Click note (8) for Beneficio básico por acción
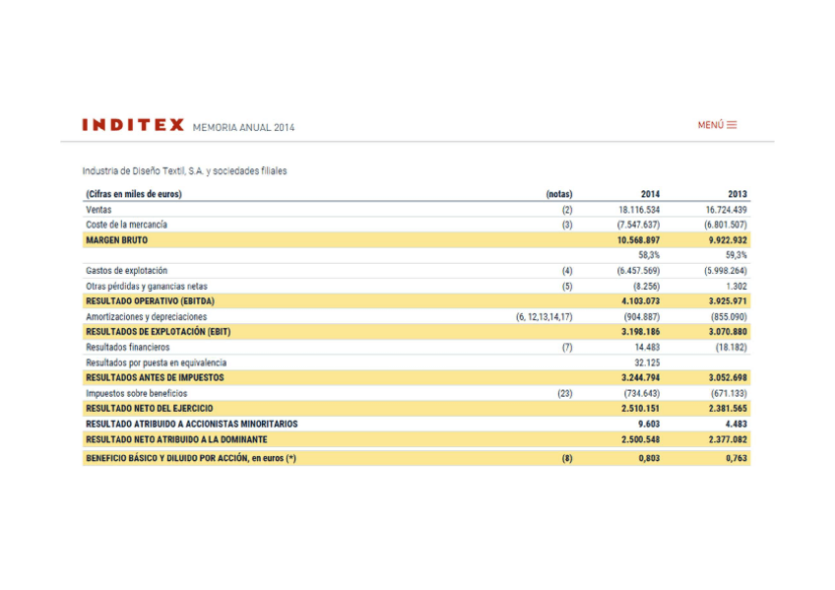 (566, 458)
